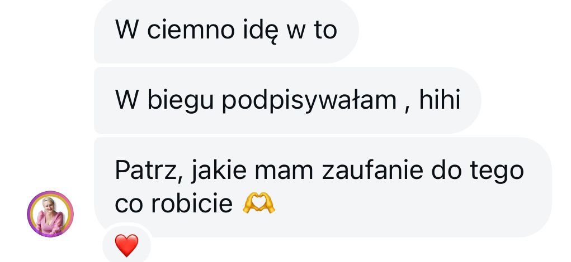The image size is (571, 262).
Task: Select the 'Patrz, jakie mam zaufanie' message bubble
Action: [323, 187]
